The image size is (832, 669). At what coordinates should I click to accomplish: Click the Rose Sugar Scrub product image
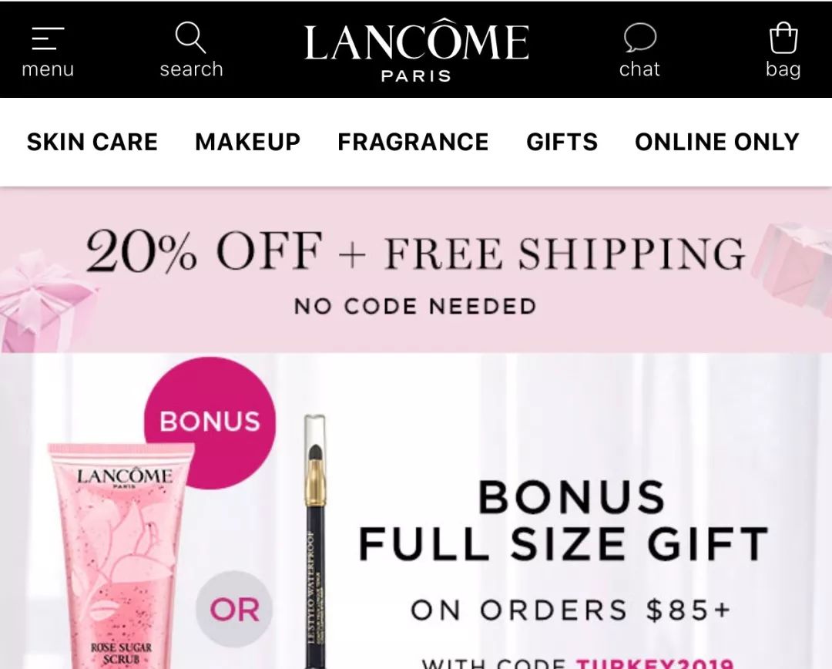pos(121,556)
